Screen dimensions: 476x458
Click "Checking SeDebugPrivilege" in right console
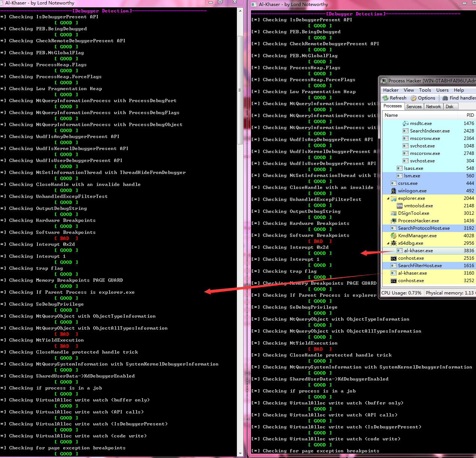(x=300, y=307)
